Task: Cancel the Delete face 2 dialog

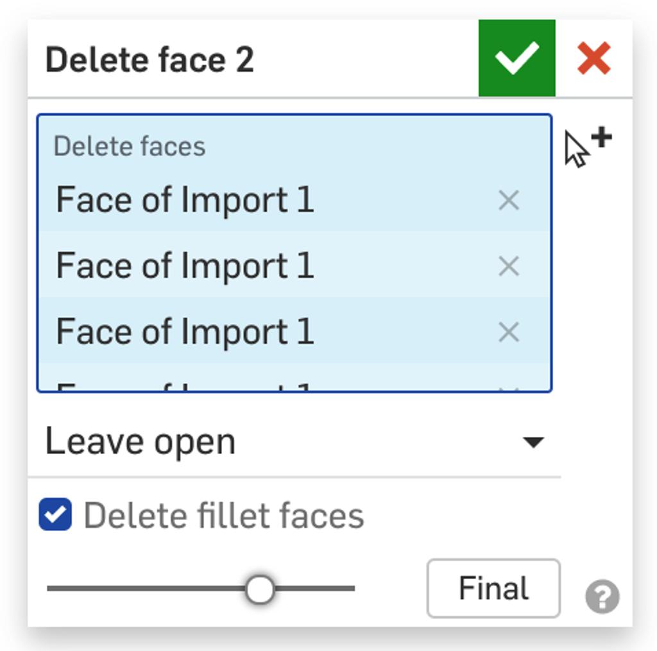Action: pos(593,58)
